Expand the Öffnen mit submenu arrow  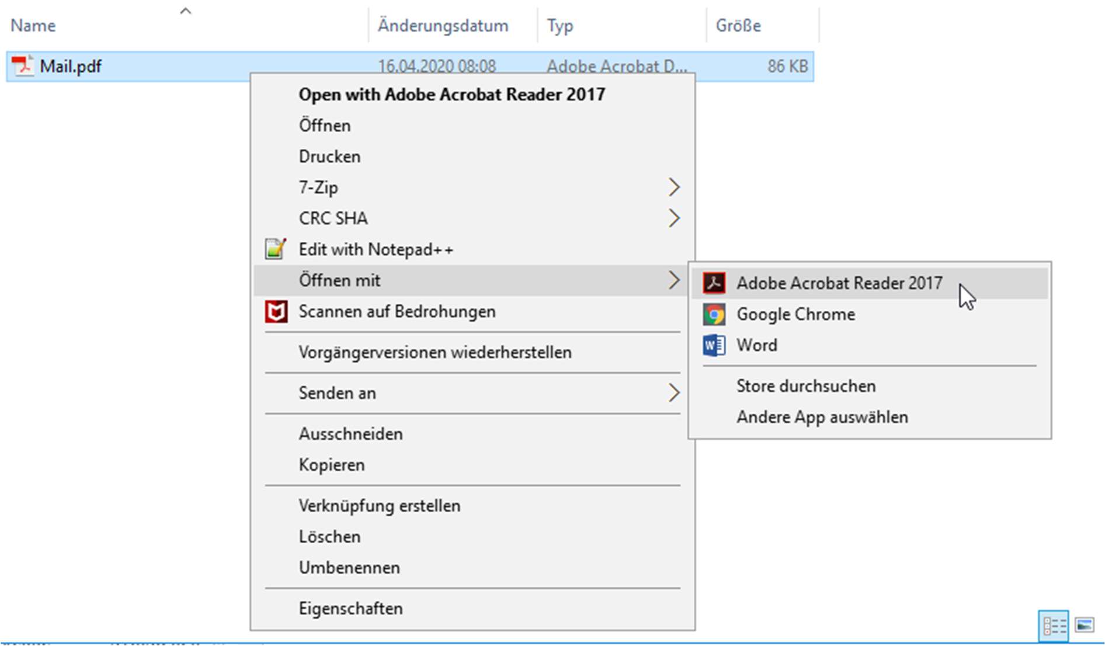[x=674, y=280]
